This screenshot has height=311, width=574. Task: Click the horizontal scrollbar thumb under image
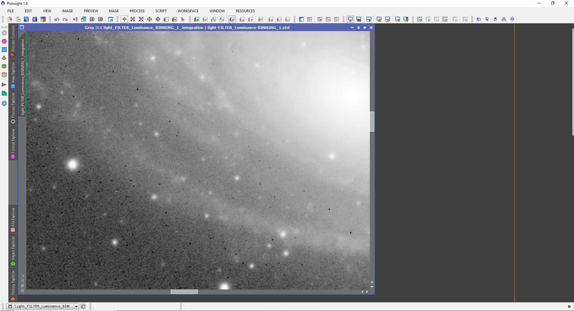point(184,292)
